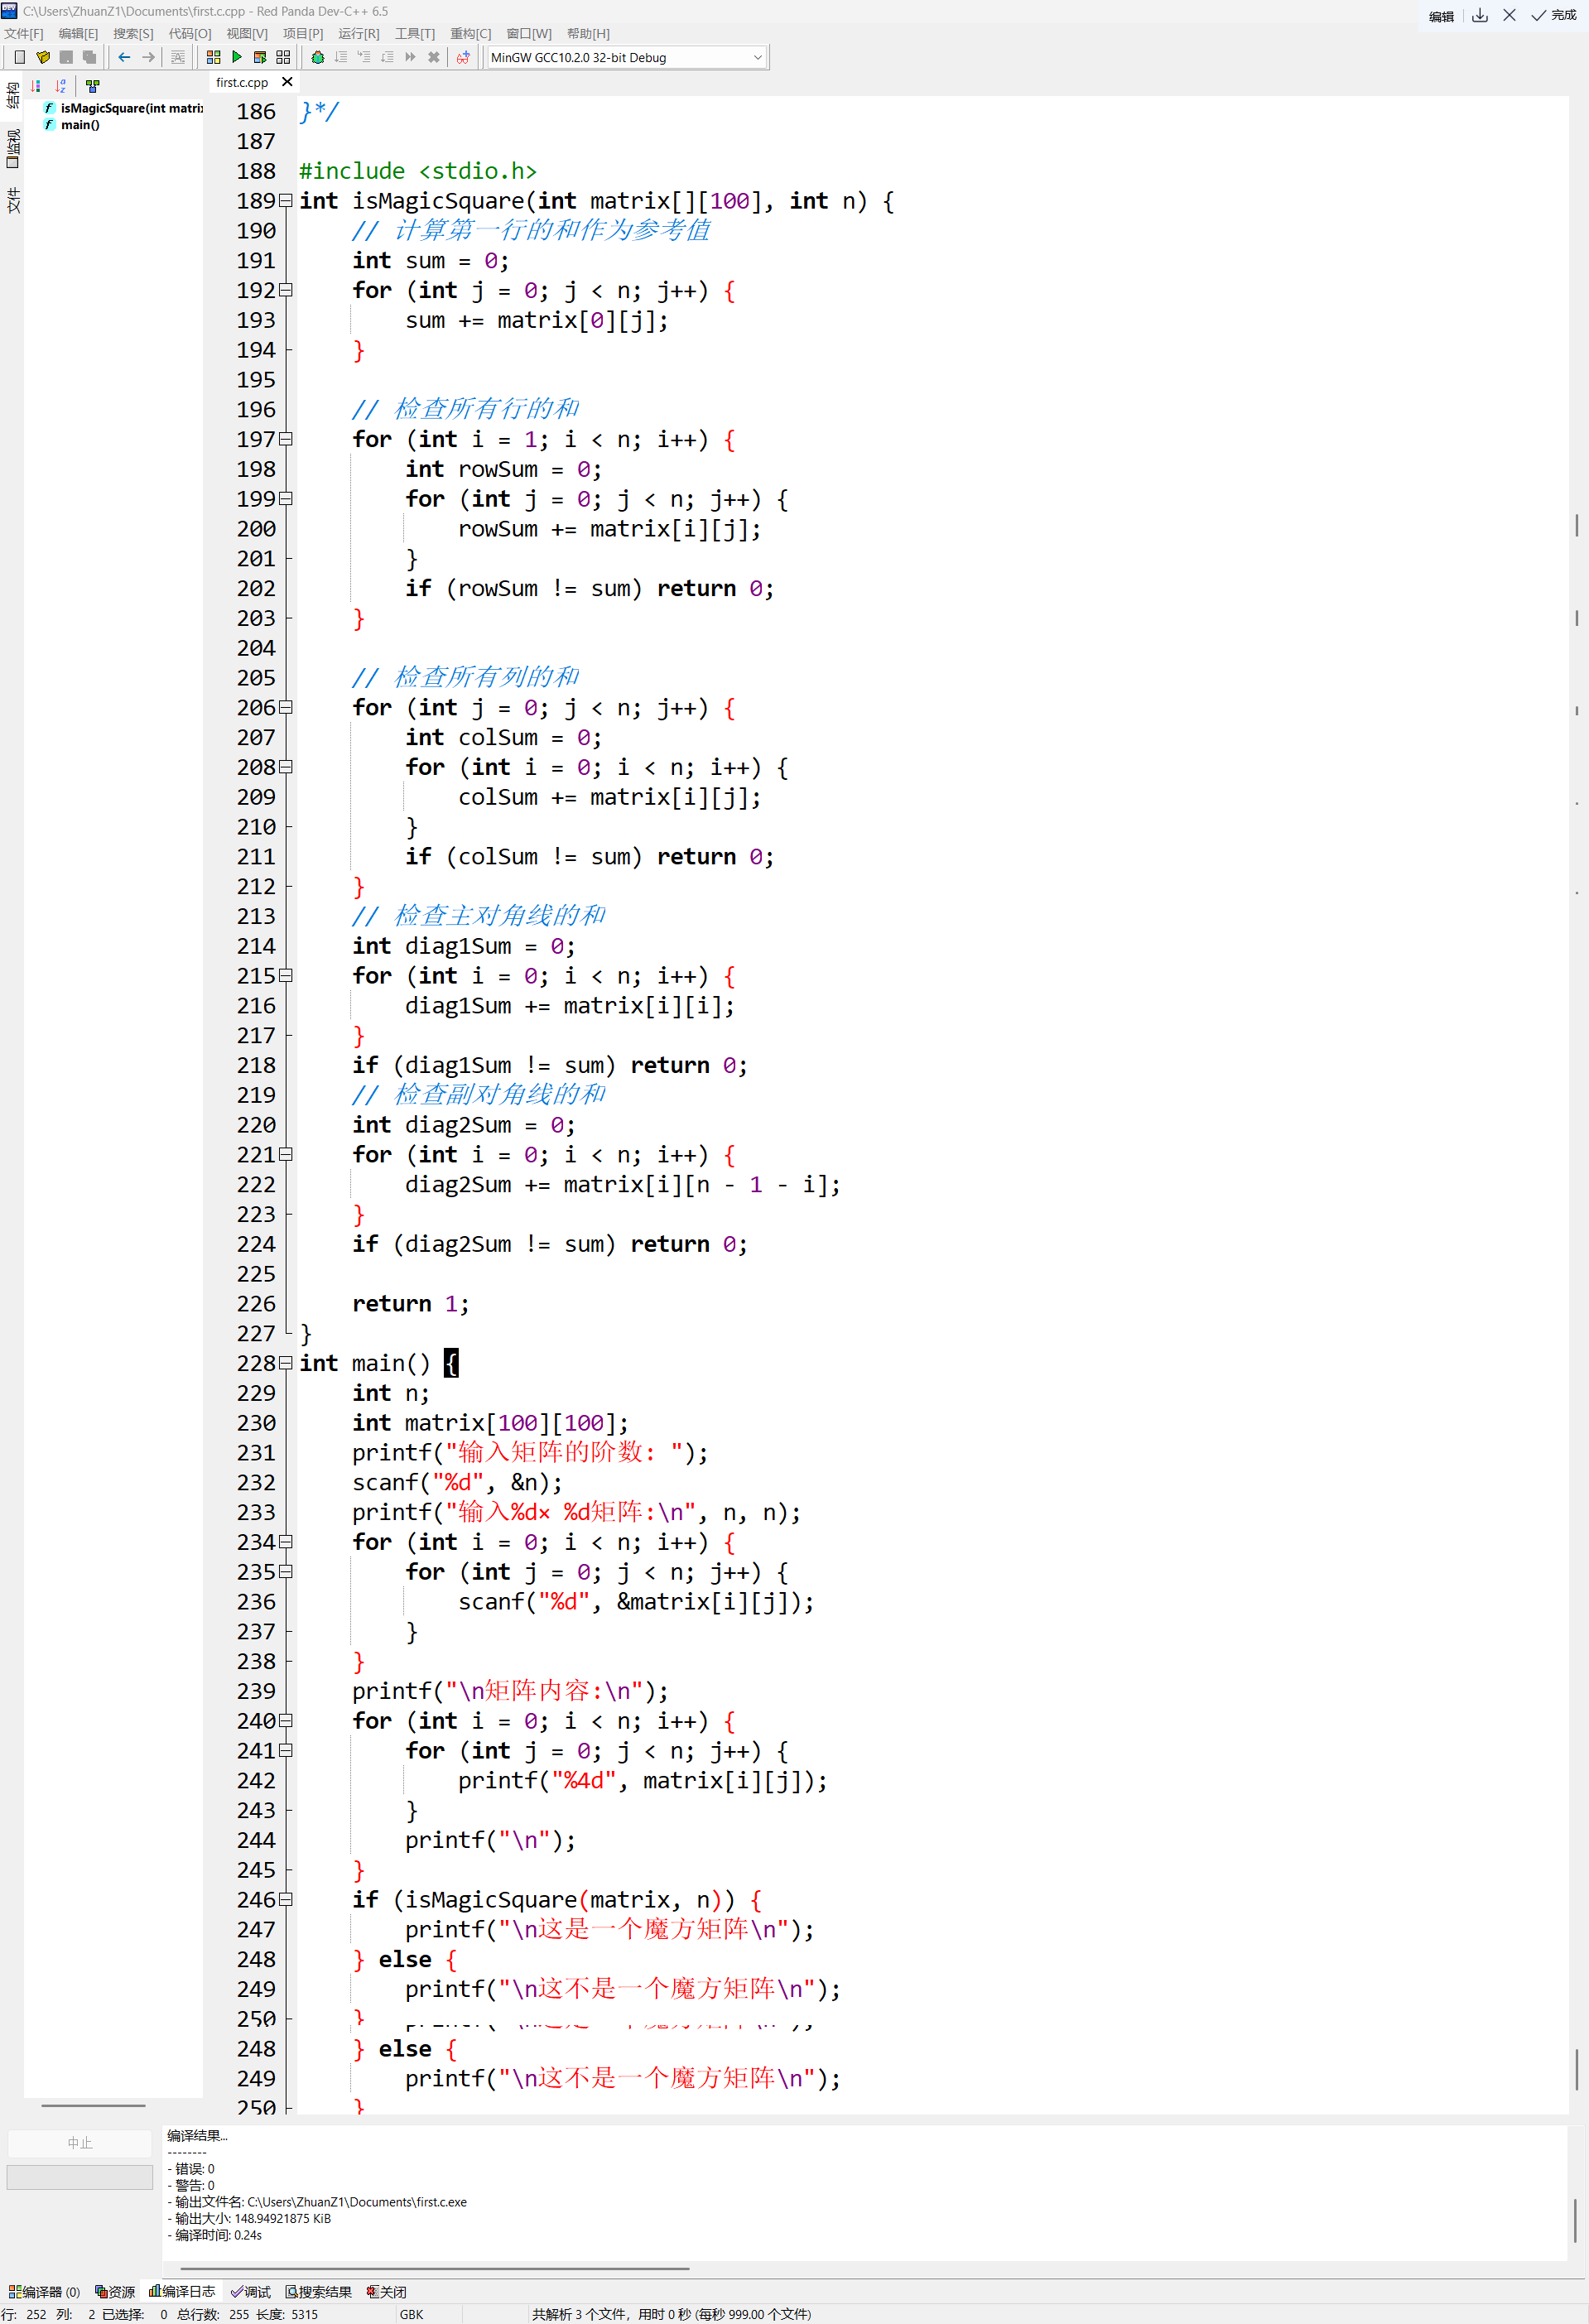1589x2324 pixels.
Task: Add a watch with the glasses icon
Action: [x=463, y=57]
